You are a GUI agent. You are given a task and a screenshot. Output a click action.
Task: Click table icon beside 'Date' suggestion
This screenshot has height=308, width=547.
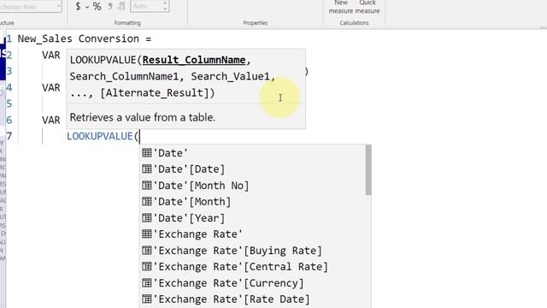tap(147, 152)
